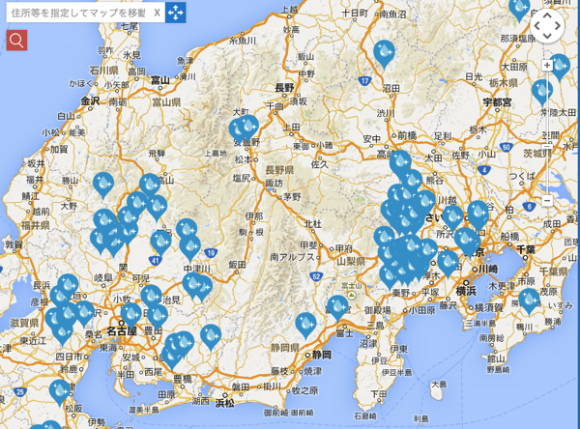Zoom out using the minus button
This screenshot has width=580, height=429.
pos(547,200)
